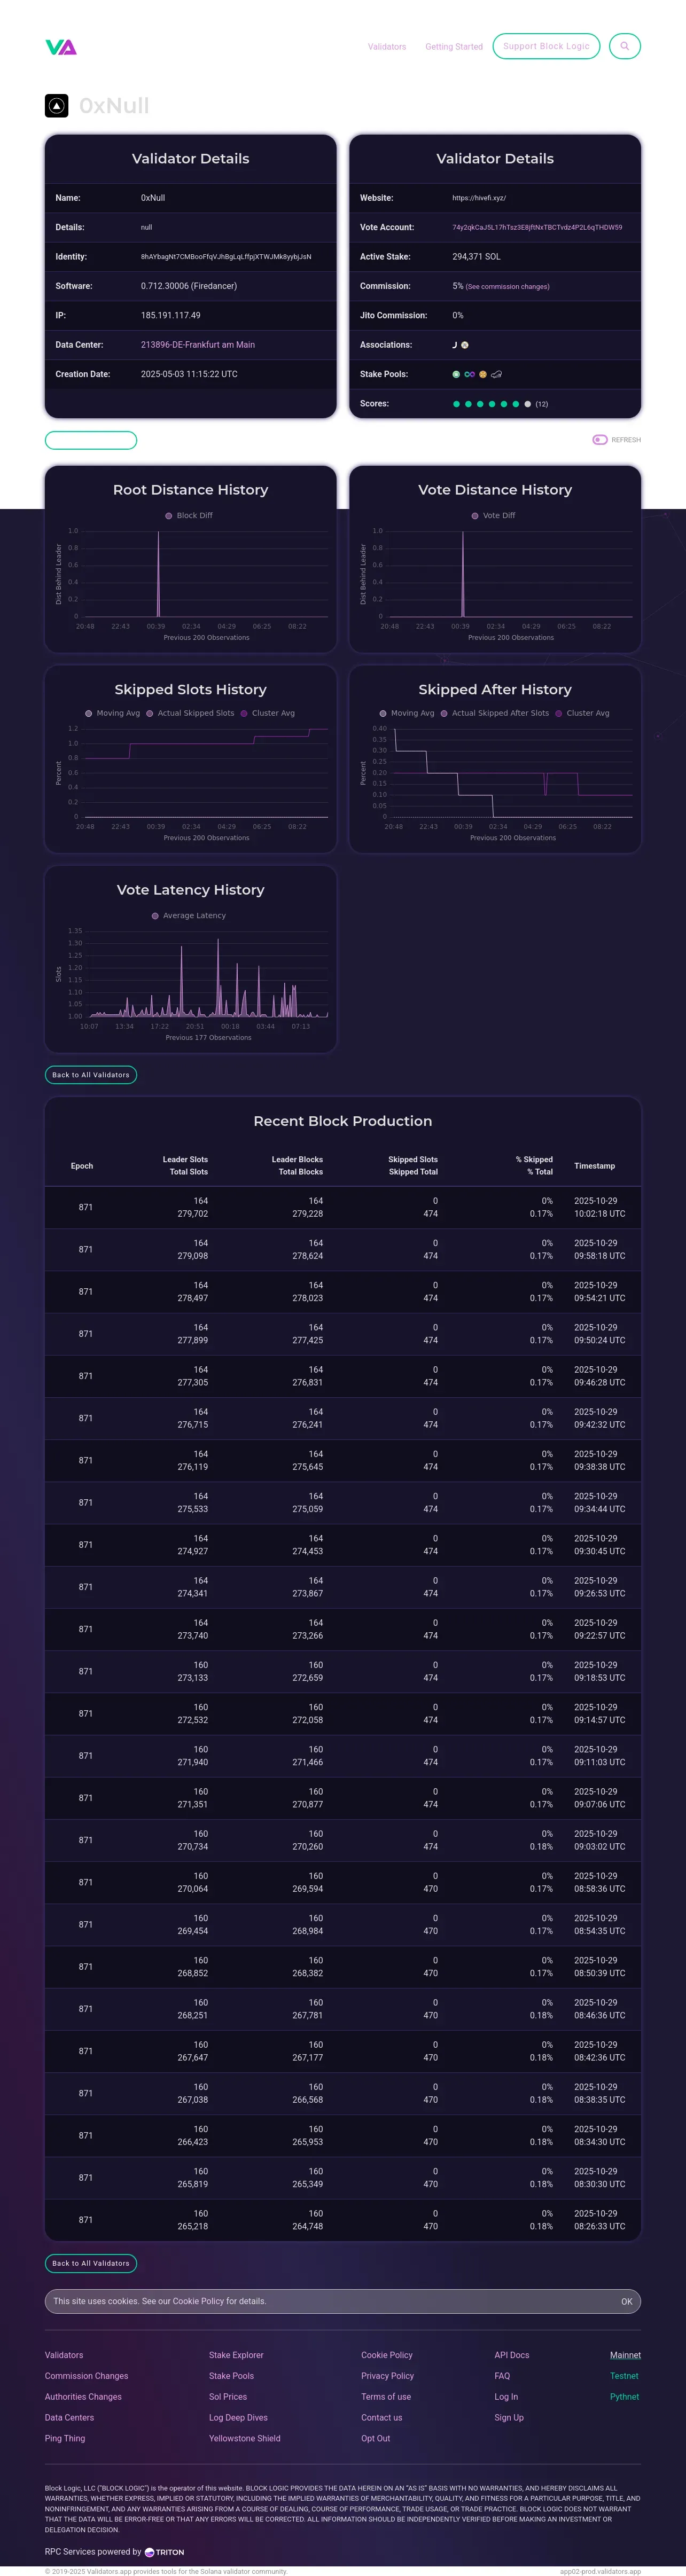Open the Stake Pools footer link
686x2576 pixels.
[232, 2376]
